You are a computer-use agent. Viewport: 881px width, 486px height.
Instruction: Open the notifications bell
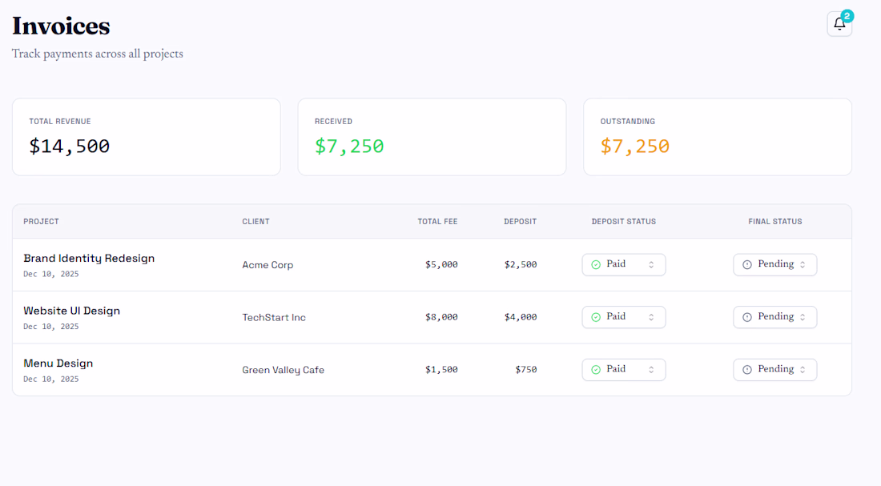point(839,24)
